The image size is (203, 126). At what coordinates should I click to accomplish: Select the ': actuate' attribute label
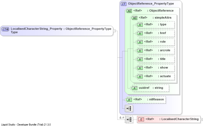coord(164,76)
